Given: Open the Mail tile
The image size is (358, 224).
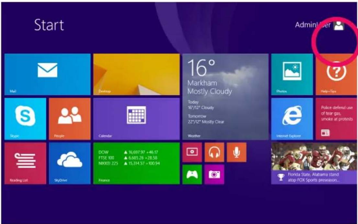Looking at the screenshot, I should tap(48, 74).
